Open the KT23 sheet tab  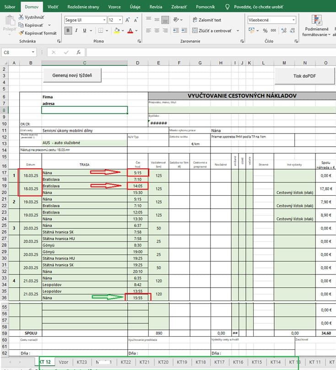(x=81, y=362)
